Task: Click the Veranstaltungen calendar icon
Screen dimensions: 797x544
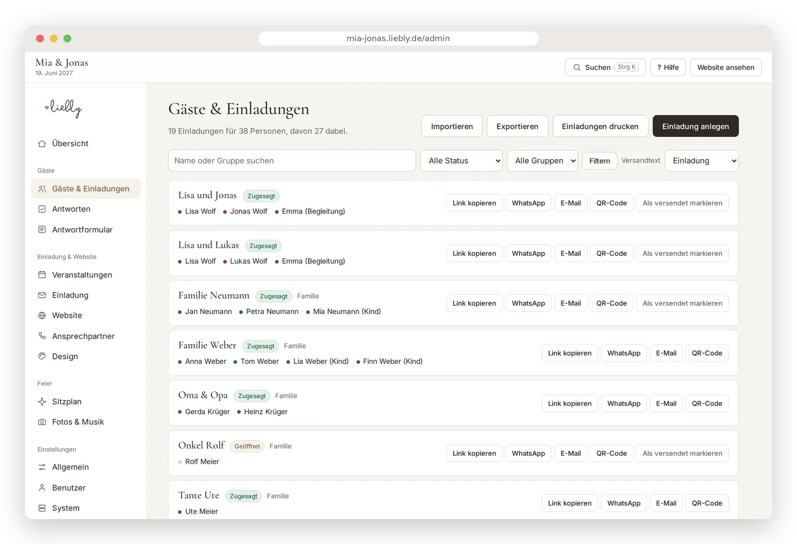Action: tap(42, 275)
